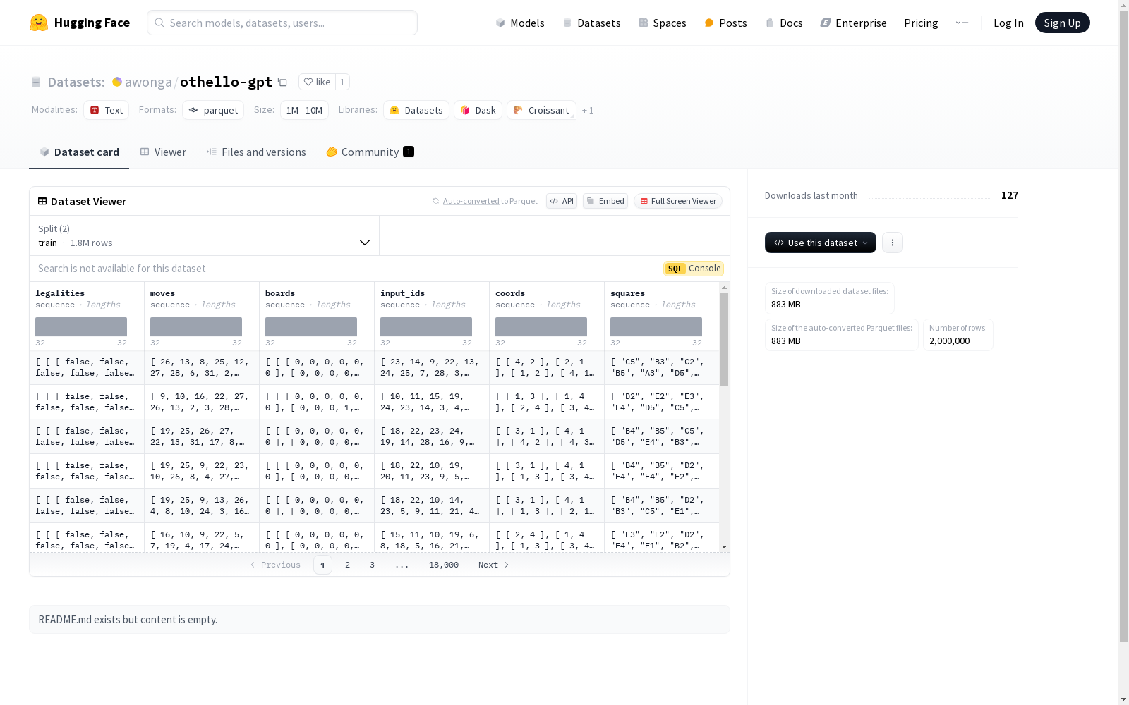Expand the Use this dataset dropdown

pos(820,243)
